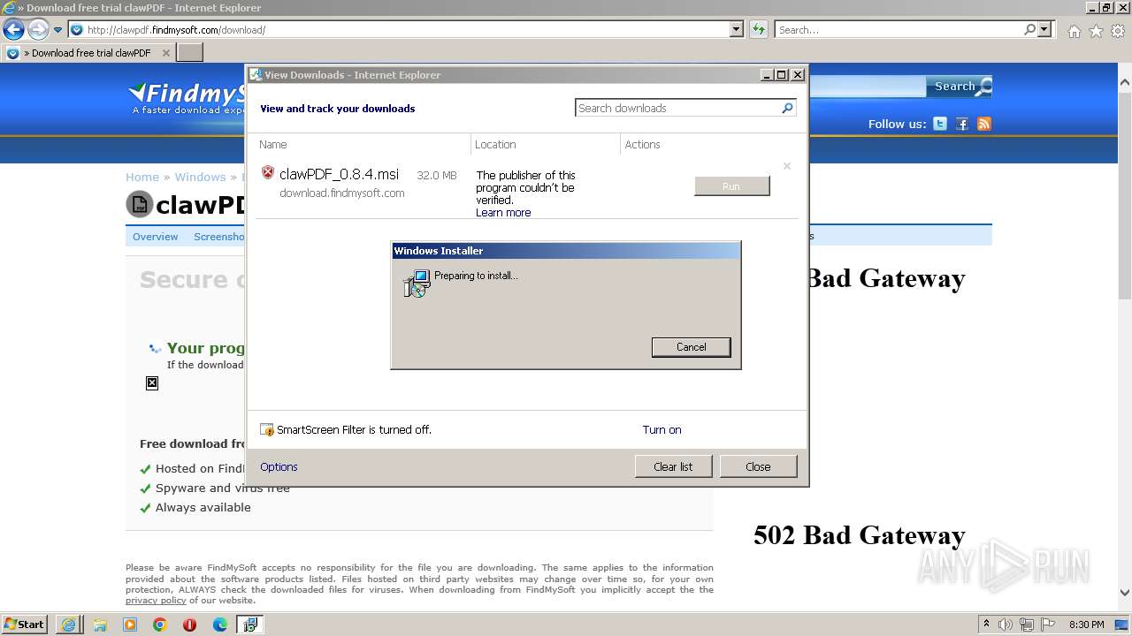Click the clawPDF document icon
The image size is (1132, 636).
(x=140, y=205)
